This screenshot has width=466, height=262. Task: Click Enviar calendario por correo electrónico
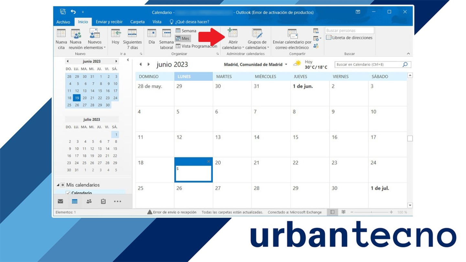292,39
